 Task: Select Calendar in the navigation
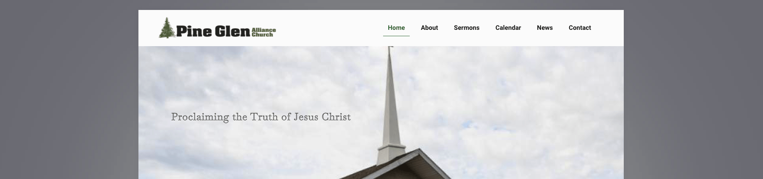[508, 28]
